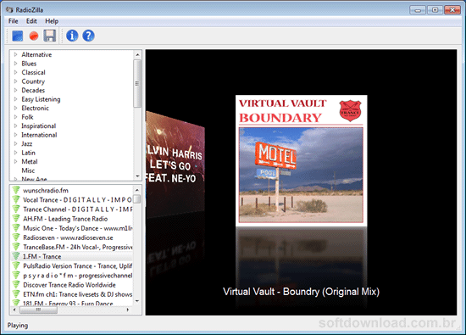Open the Edit menu
The height and width of the screenshot is (335, 466).
[x=31, y=21]
